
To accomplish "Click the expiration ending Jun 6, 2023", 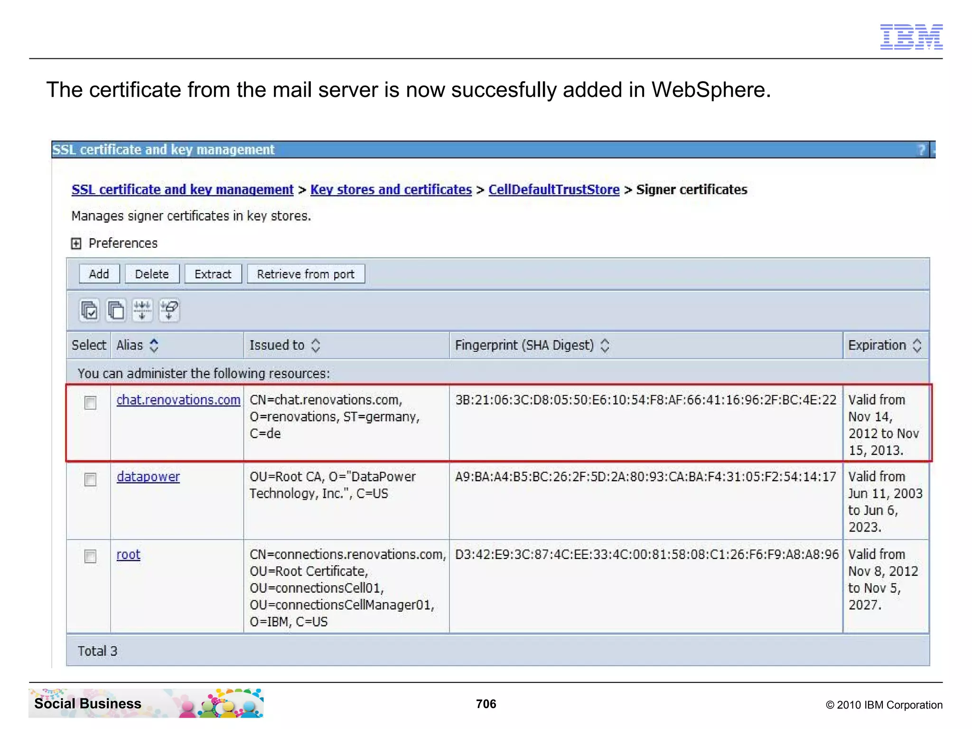I will (x=885, y=502).
